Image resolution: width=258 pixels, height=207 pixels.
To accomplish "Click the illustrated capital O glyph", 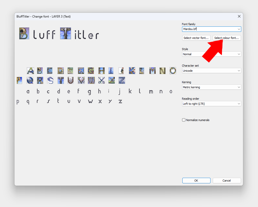I will (173, 71).
